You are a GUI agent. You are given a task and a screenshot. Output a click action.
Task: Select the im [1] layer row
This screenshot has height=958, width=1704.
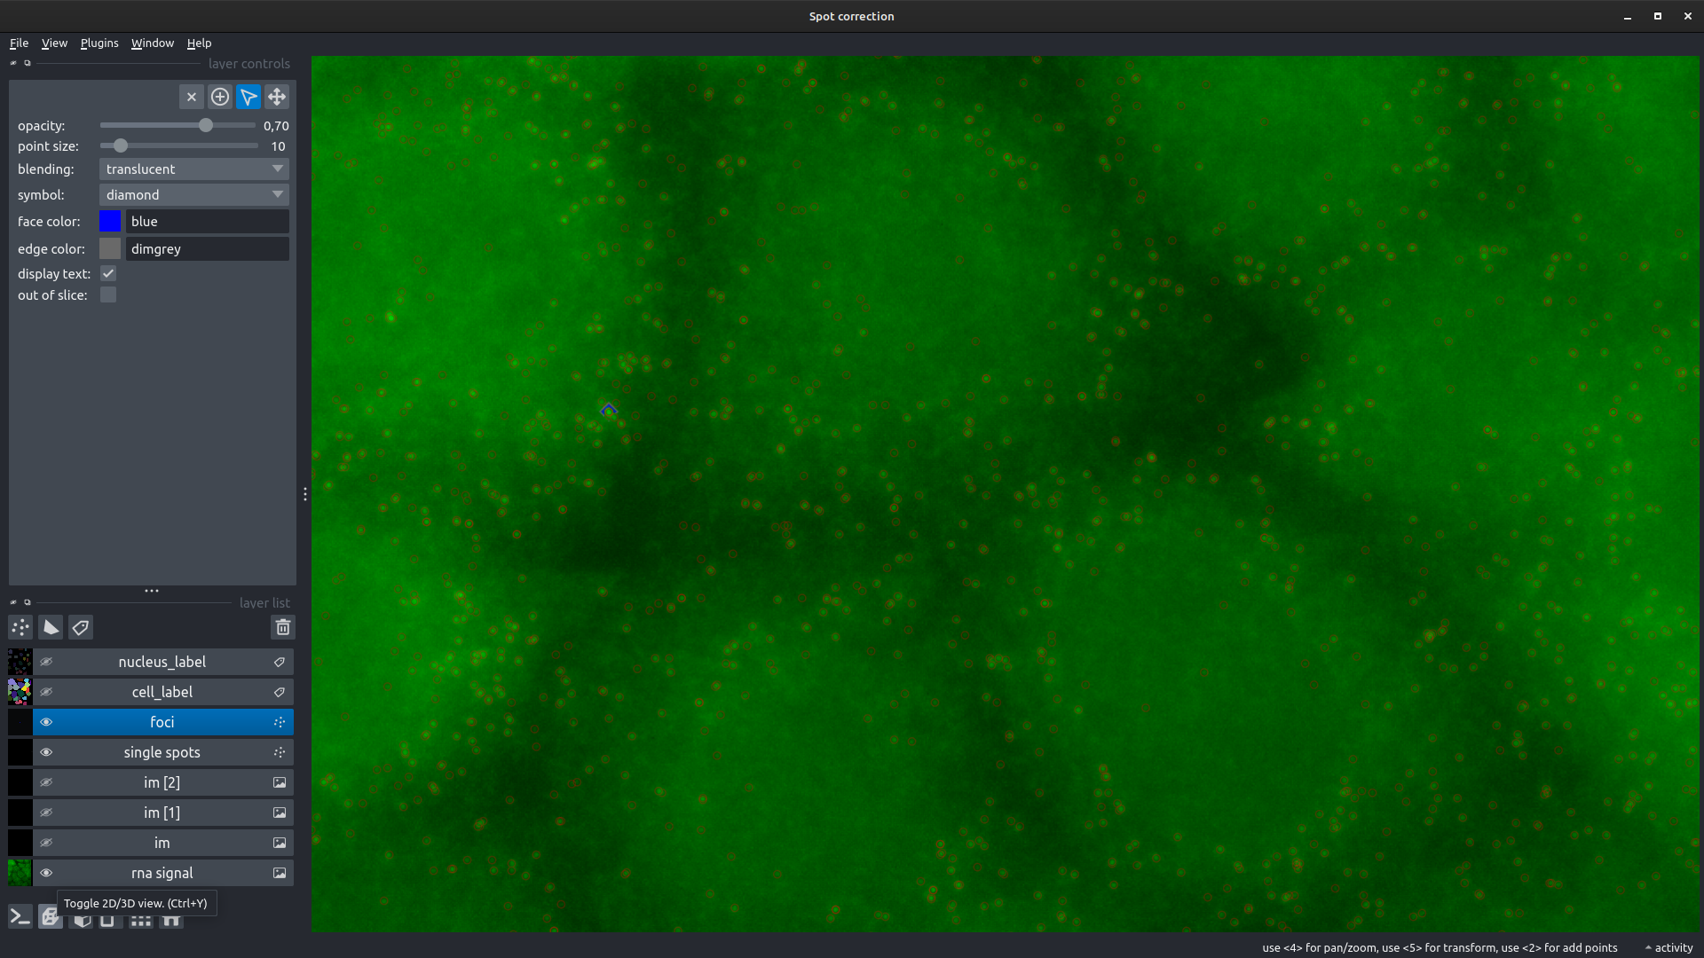click(x=162, y=813)
